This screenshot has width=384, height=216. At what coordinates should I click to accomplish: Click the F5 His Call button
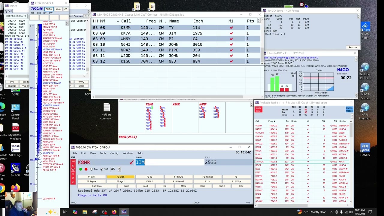pos(207,177)
